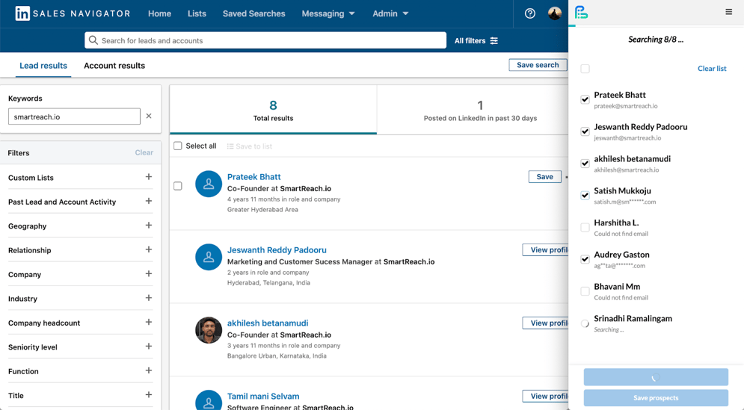The height and width of the screenshot is (410, 744).
Task: Click the Srinadhi Ramalingam searching spinner
Action: [x=585, y=323]
